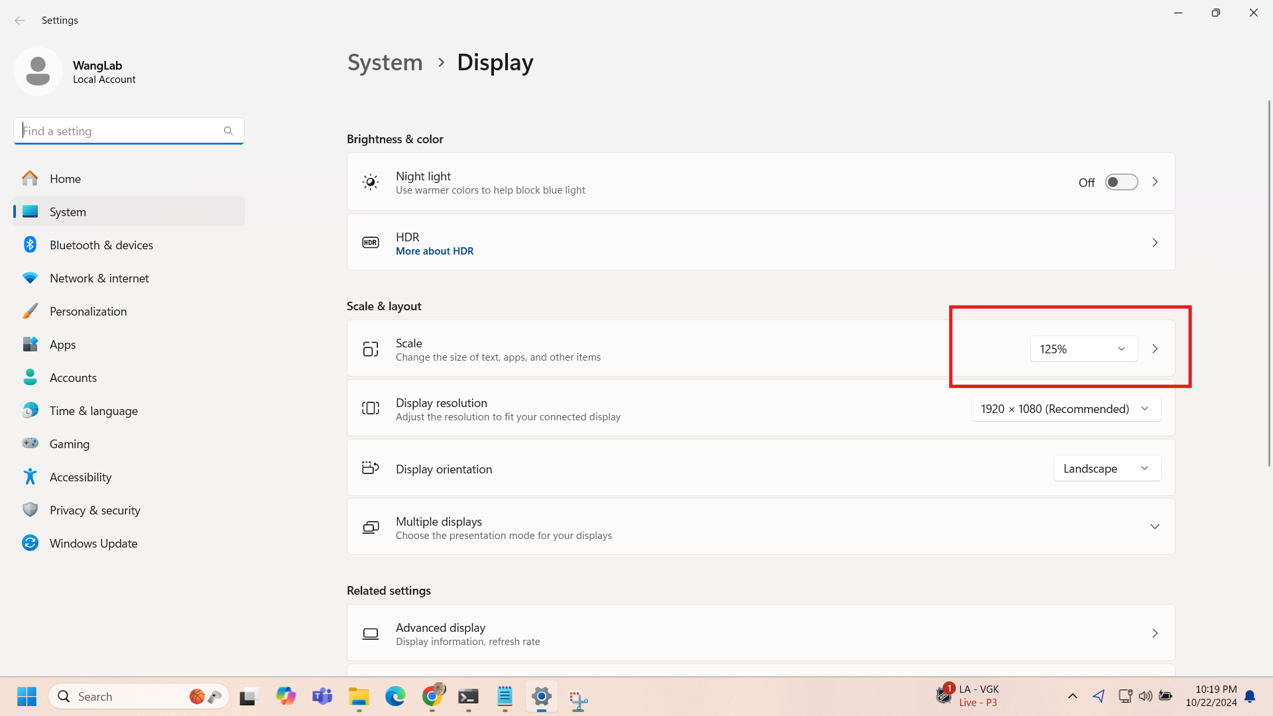Viewport: 1273px width, 716px height.
Task: Click the More about HDR link
Action: pos(434,251)
